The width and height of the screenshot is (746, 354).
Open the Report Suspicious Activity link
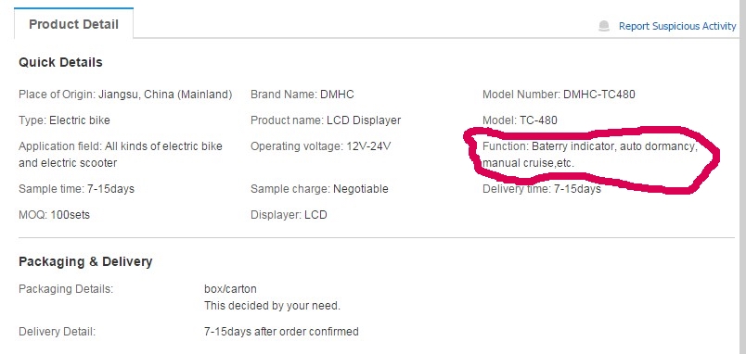coord(677,26)
